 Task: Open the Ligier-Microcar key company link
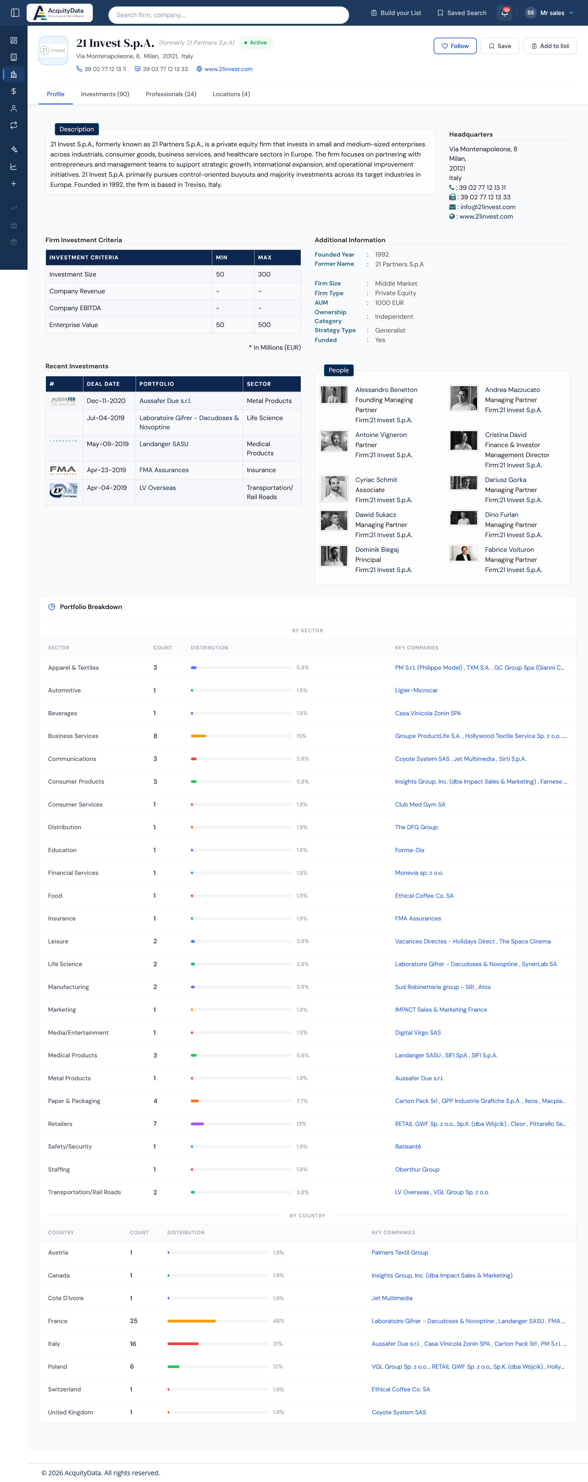click(416, 690)
